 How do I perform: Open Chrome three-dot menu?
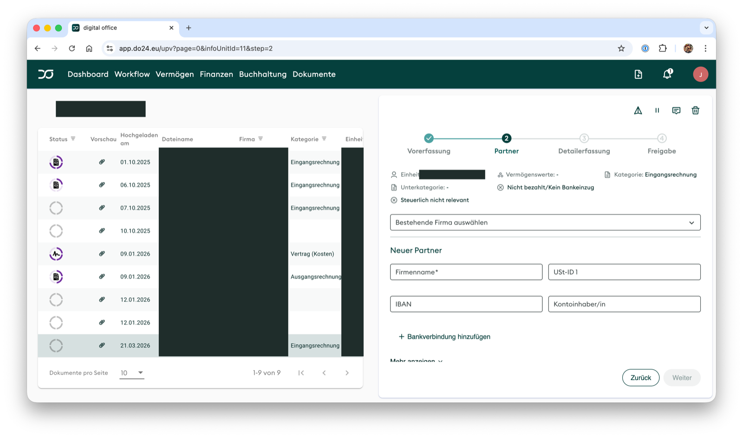click(x=705, y=48)
